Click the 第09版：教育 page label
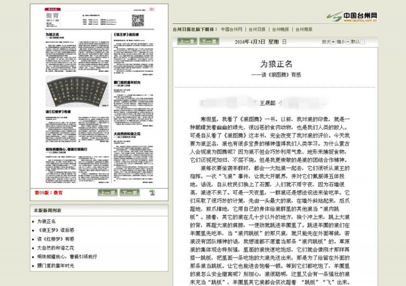 point(49,193)
